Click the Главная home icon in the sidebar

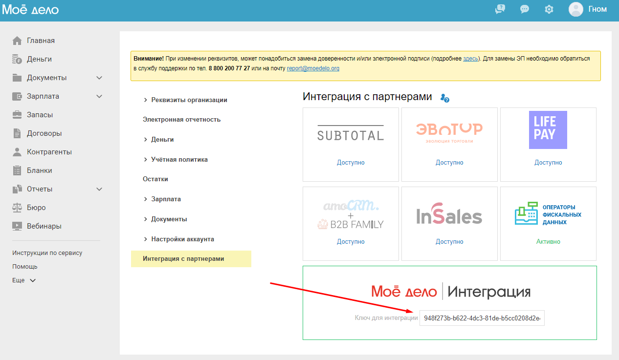[x=17, y=41]
